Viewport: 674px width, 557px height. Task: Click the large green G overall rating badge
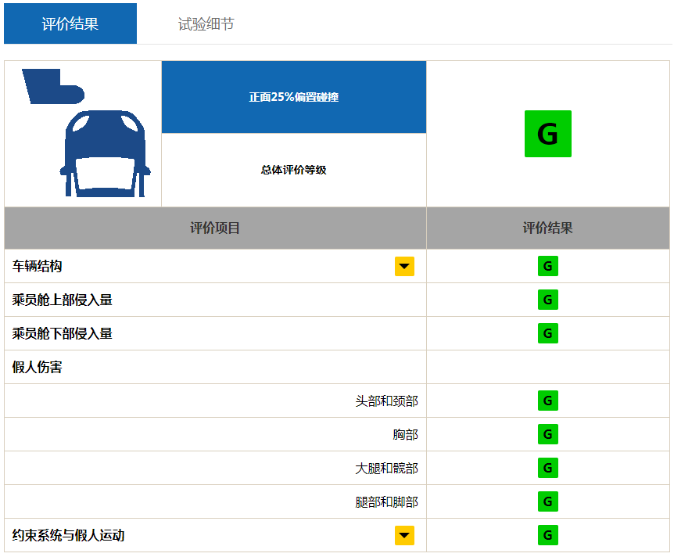(x=547, y=134)
